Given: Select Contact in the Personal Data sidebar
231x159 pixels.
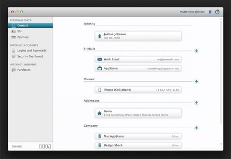Looking at the screenshot, I should tap(30, 25).
